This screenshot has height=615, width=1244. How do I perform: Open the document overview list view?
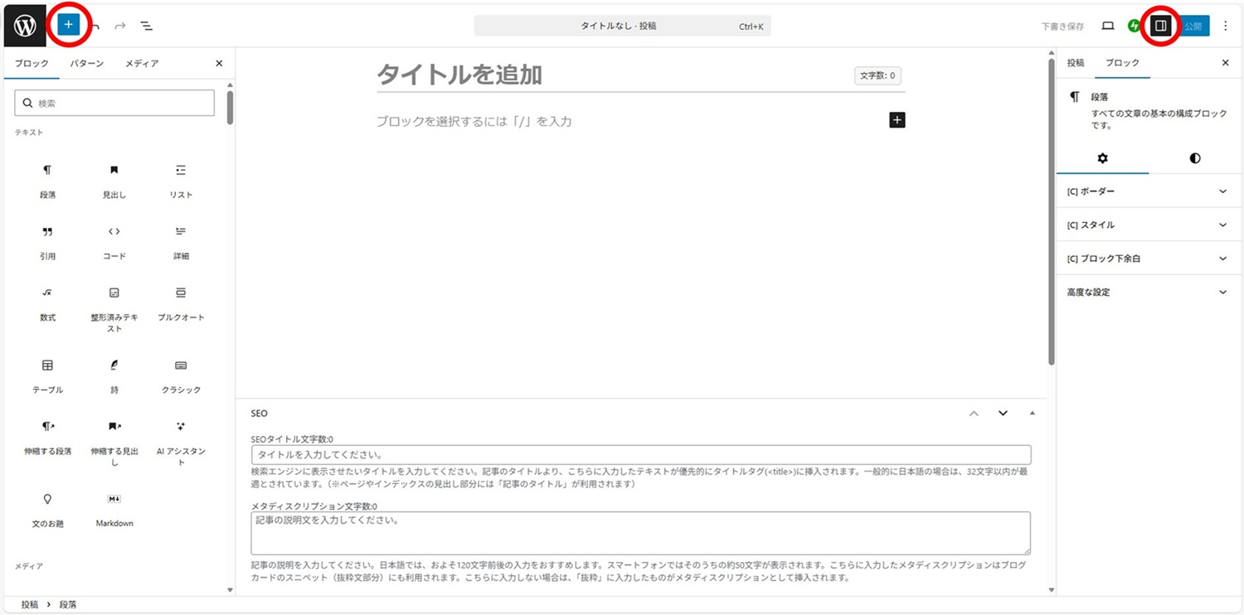147,27
